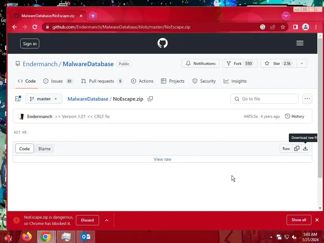
Task: Click the Chrome back arrow
Action: pyautogui.click(x=15, y=27)
